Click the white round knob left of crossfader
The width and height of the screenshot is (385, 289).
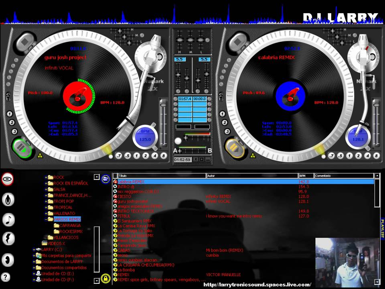coord(178,141)
